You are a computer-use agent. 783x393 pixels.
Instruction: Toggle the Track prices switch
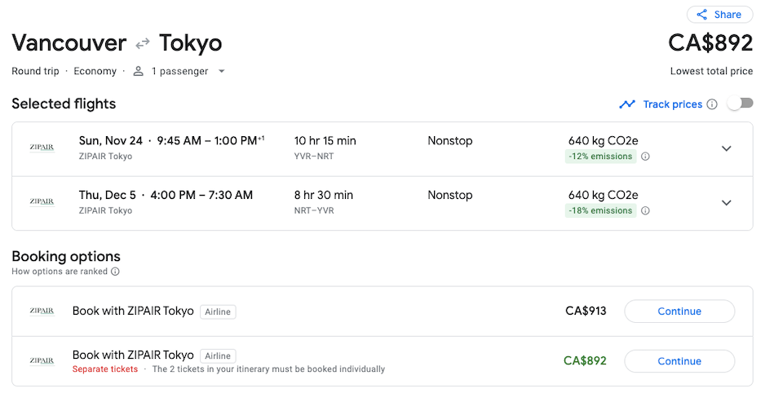pyautogui.click(x=740, y=104)
